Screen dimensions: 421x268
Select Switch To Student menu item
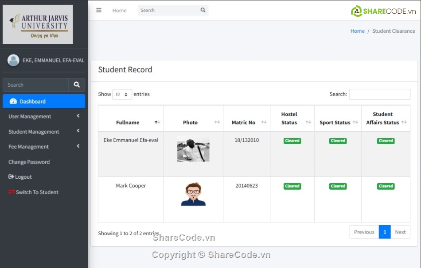pos(44,192)
